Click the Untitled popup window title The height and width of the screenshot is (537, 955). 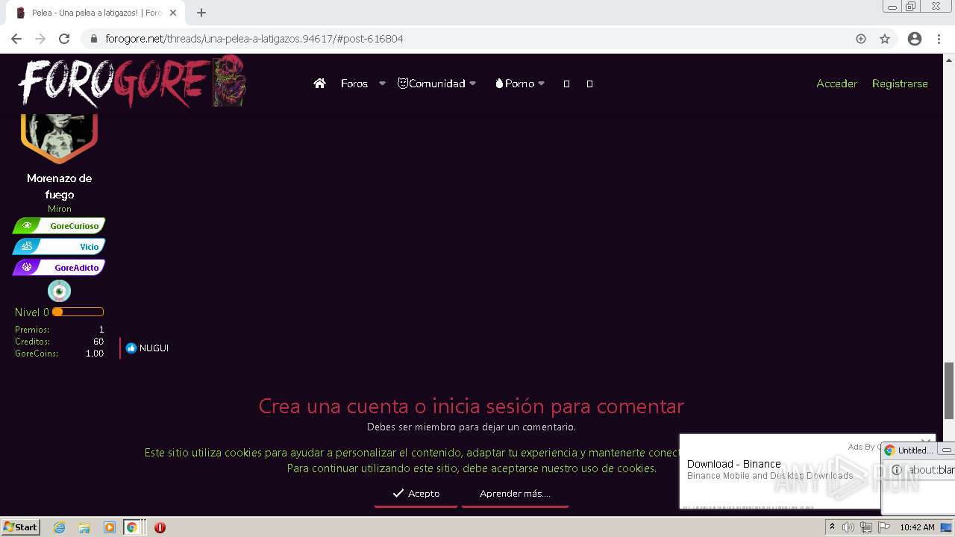pyautogui.click(x=915, y=450)
